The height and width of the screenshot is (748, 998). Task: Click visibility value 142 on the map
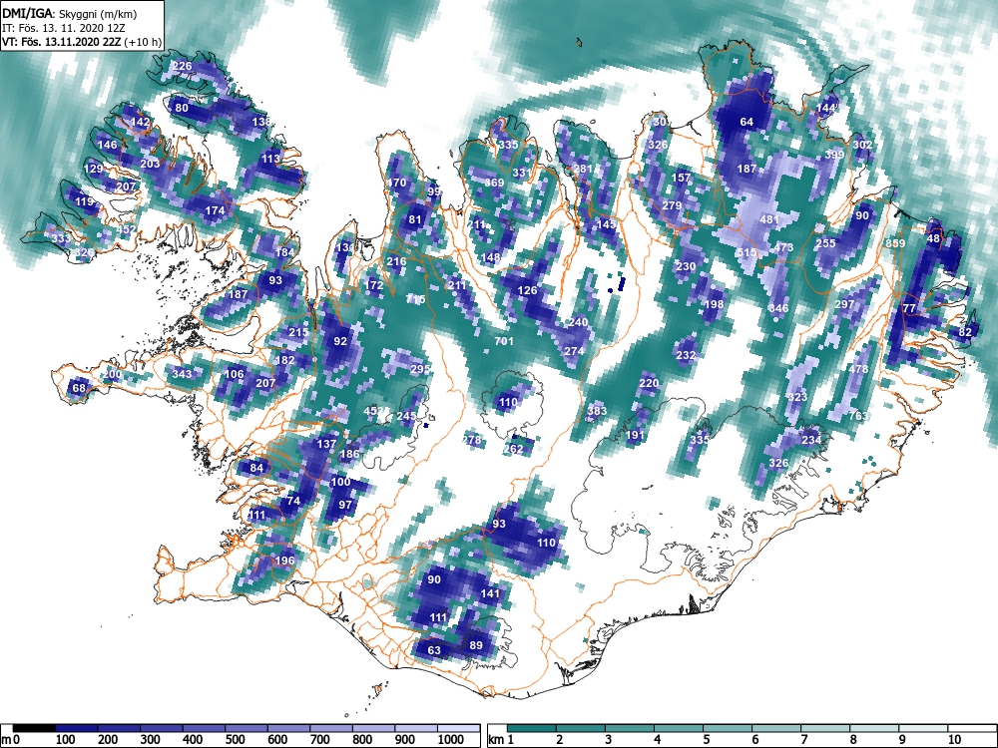(x=140, y=122)
